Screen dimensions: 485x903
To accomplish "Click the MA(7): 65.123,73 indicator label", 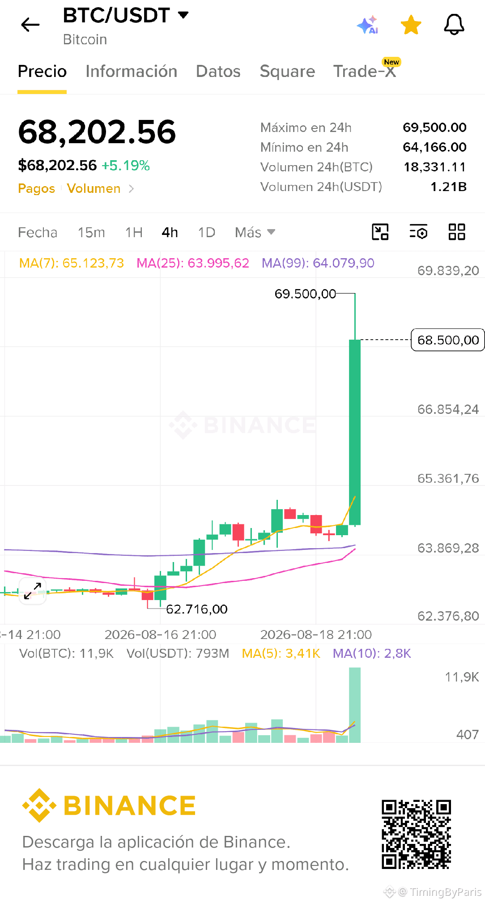I will pyautogui.click(x=72, y=263).
